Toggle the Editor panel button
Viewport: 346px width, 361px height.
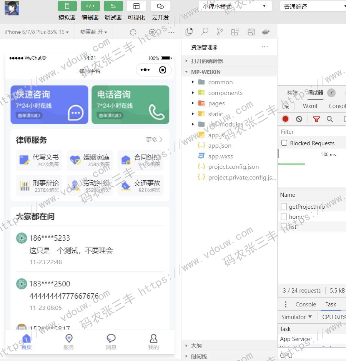point(90,6)
